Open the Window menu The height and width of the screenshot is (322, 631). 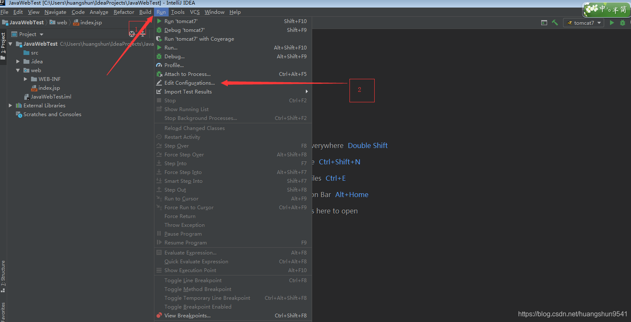coord(214,12)
